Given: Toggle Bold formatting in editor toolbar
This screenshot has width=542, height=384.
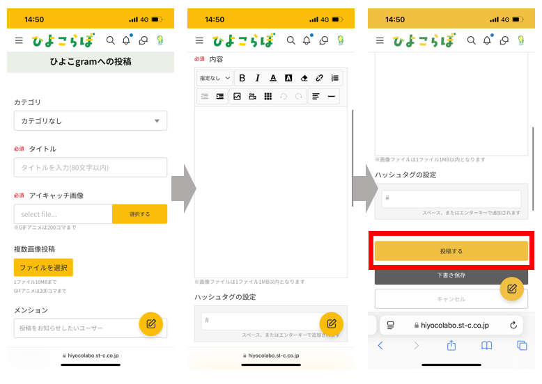Looking at the screenshot, I should coord(242,79).
